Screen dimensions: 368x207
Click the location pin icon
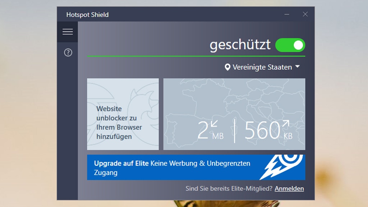coord(227,67)
